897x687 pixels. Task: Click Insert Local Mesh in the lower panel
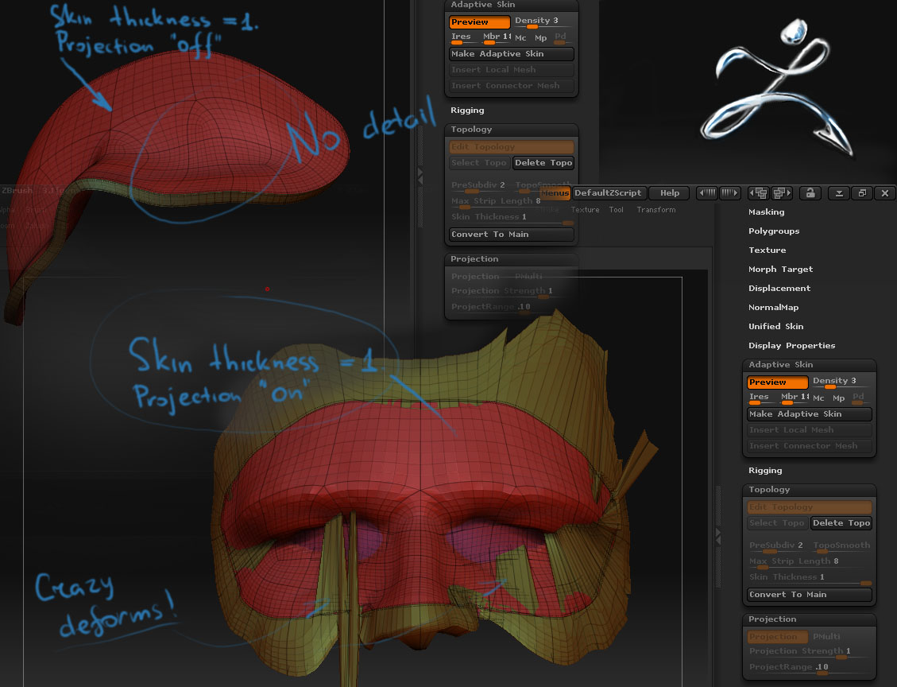pos(809,430)
